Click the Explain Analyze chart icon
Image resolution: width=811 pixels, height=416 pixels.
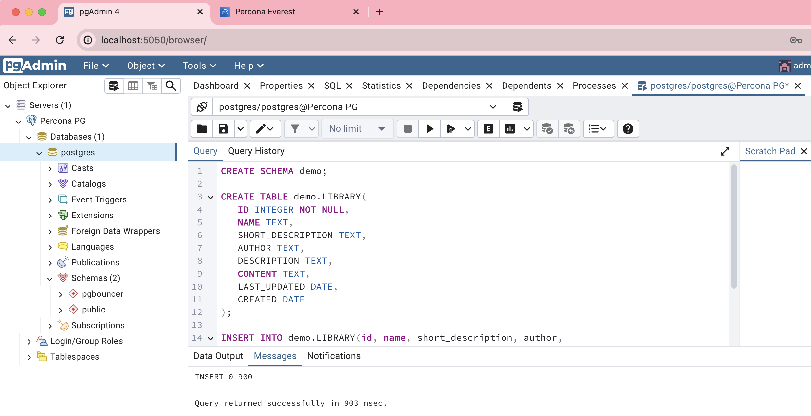(510, 129)
